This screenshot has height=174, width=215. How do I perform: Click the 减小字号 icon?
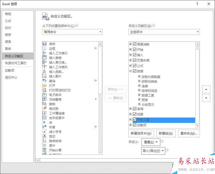point(45,132)
